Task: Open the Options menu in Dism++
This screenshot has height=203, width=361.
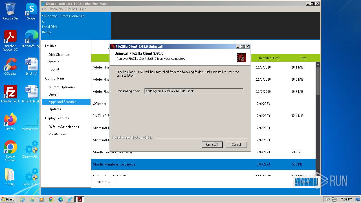Action: coord(72,9)
